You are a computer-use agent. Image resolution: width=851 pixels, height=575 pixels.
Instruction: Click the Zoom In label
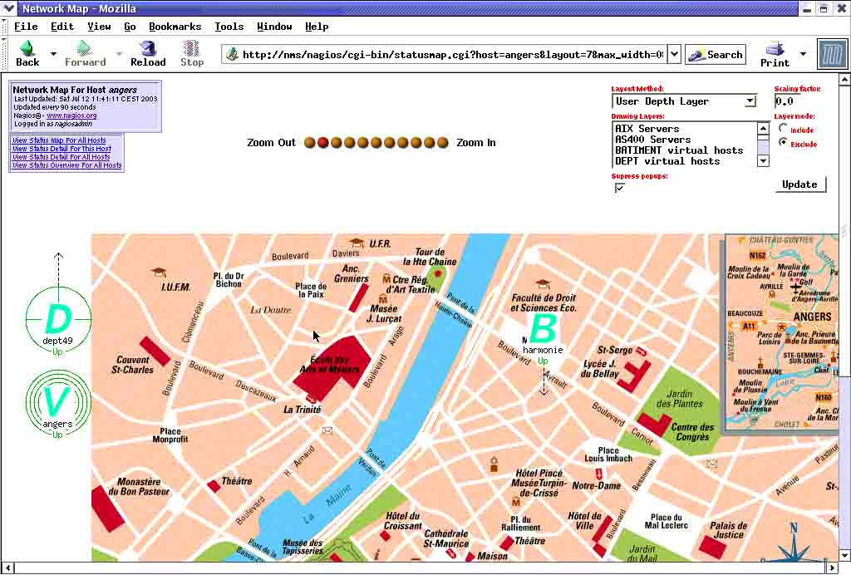(476, 143)
